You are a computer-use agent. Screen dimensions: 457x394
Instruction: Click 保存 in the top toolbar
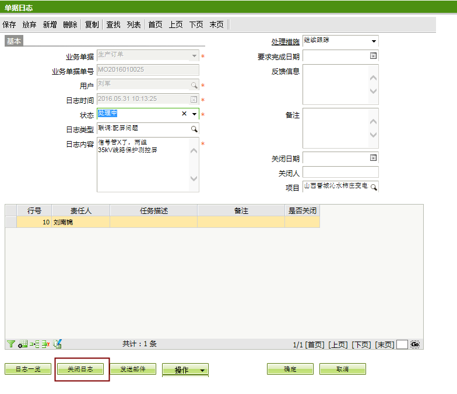(9, 24)
